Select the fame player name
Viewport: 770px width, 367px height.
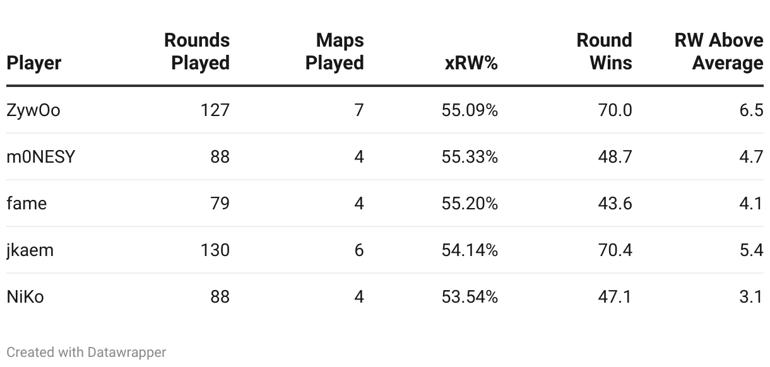click(27, 203)
